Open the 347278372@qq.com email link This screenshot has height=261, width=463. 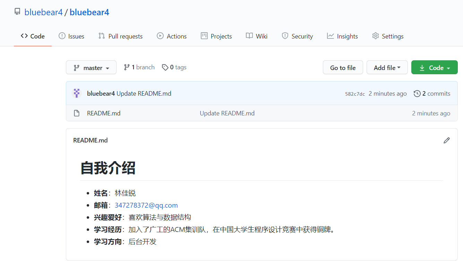tap(146, 205)
